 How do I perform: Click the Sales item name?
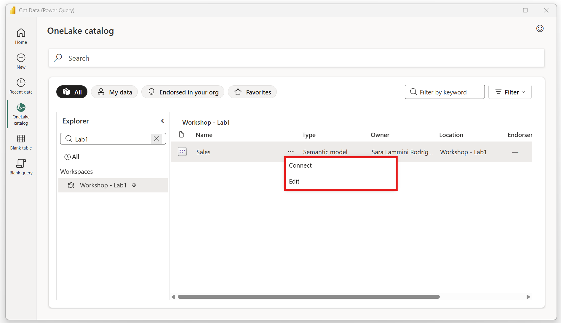pos(203,152)
